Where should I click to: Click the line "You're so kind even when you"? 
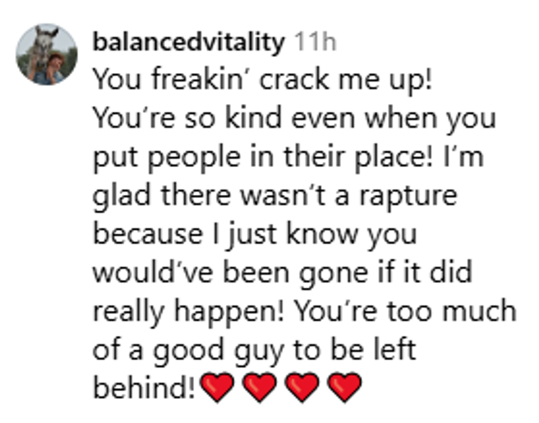pyautogui.click(x=294, y=119)
